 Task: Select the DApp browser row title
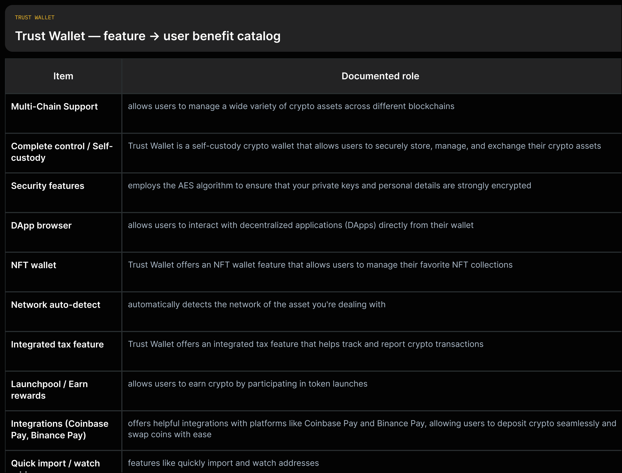coord(41,225)
